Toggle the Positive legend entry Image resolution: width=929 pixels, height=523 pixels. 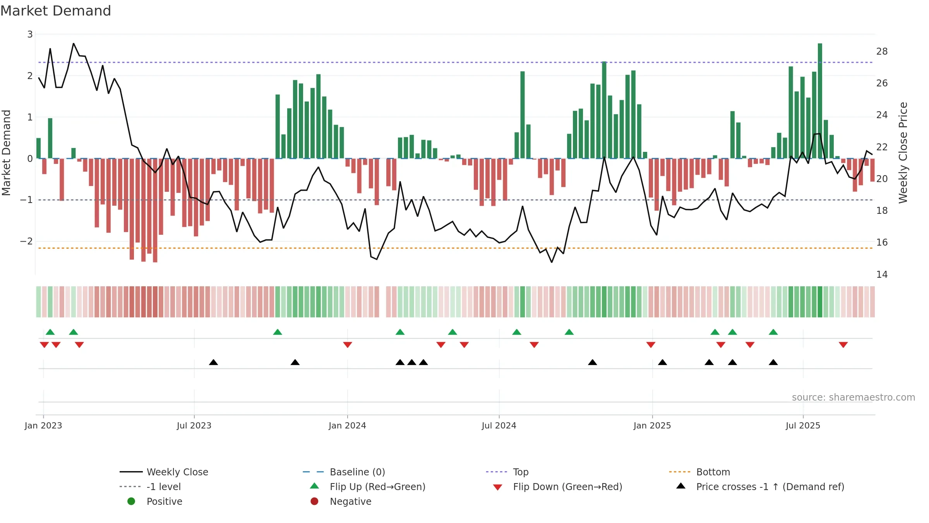coord(155,501)
